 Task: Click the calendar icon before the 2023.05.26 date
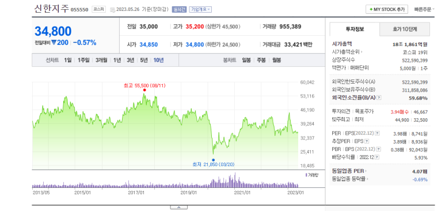pyautogui.click(x=112, y=10)
